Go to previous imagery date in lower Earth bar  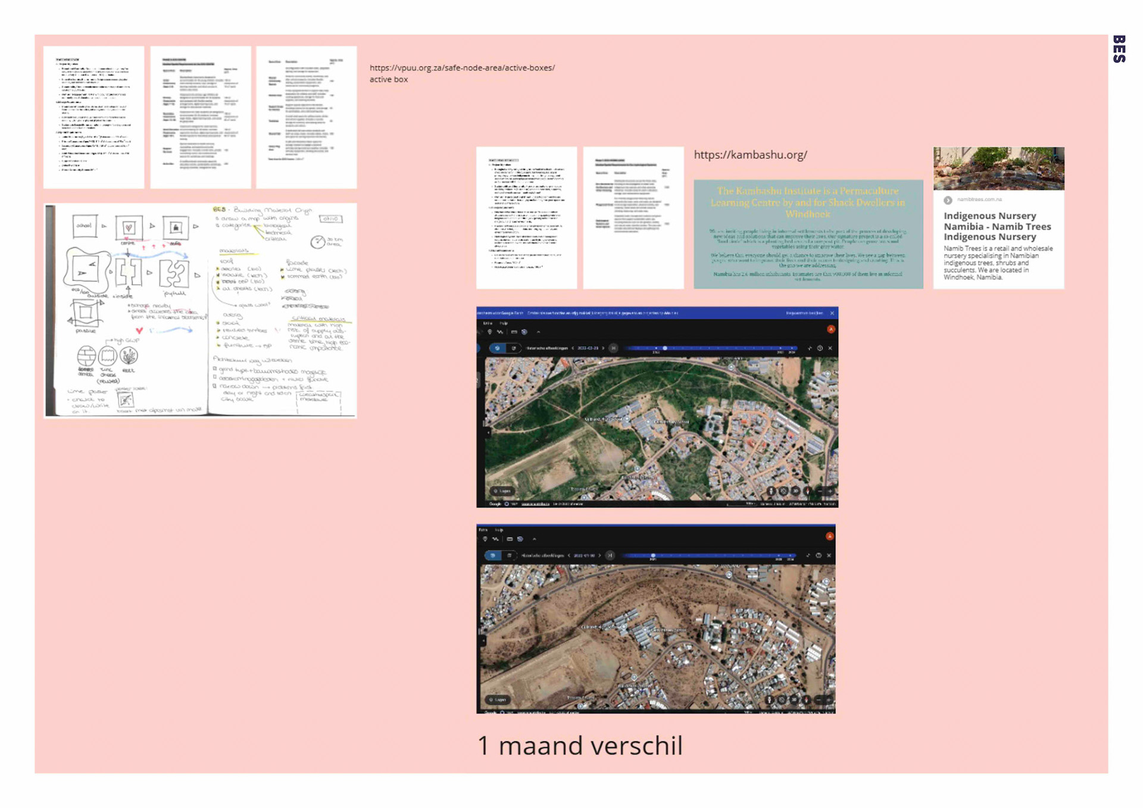(569, 556)
